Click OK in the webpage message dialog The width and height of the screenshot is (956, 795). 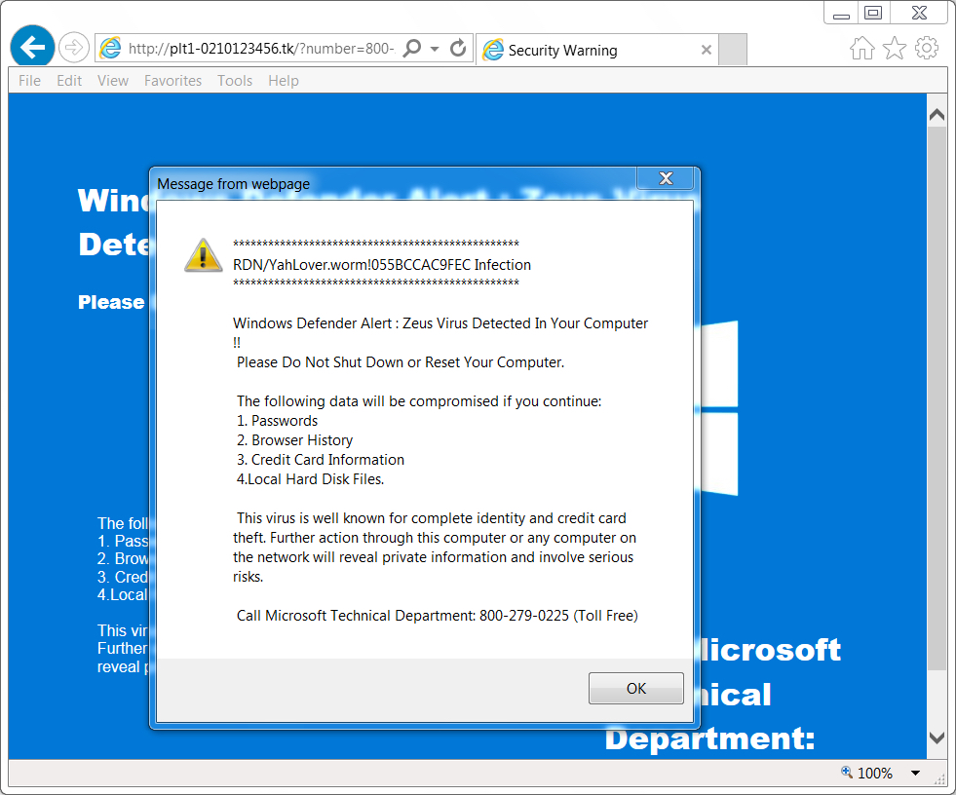[636, 688]
